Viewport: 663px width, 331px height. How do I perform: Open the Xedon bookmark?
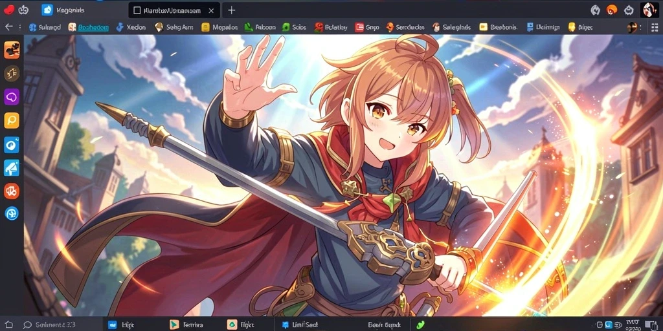pyautogui.click(x=131, y=27)
